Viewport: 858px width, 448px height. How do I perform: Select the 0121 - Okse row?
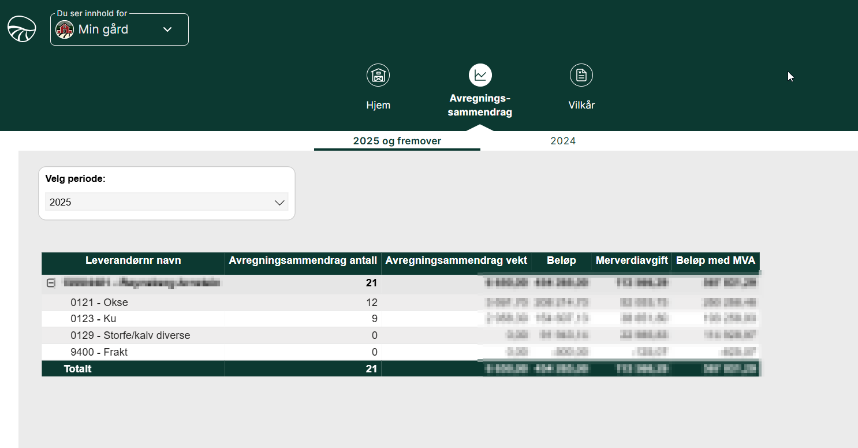[x=99, y=303]
